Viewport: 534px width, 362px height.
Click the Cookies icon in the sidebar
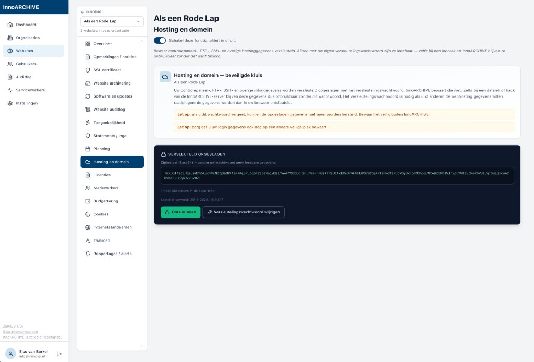(x=88, y=214)
